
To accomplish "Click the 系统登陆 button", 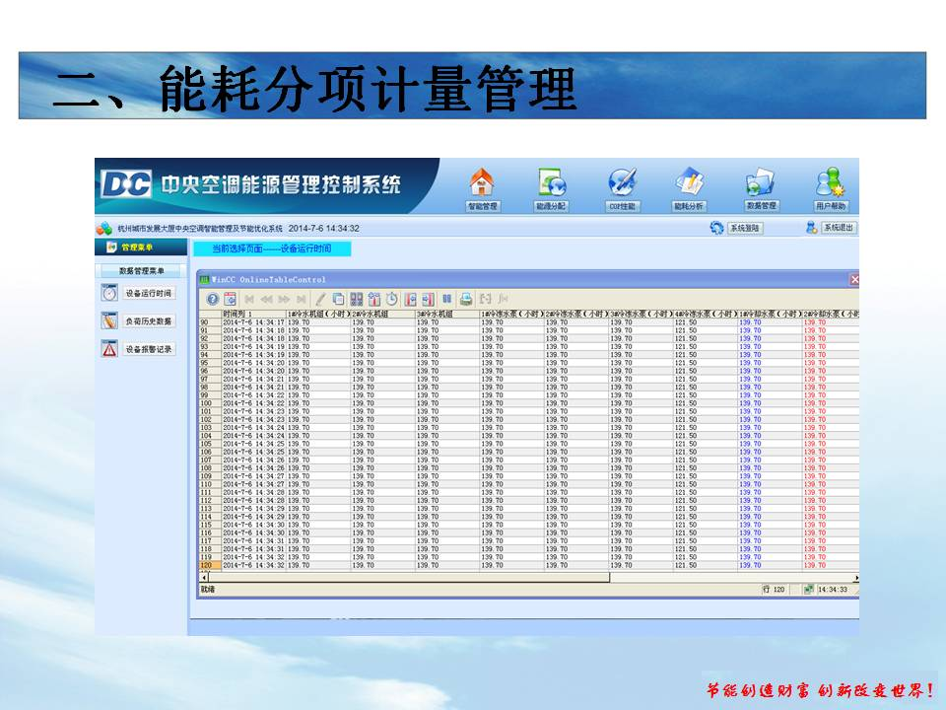I will (x=736, y=228).
